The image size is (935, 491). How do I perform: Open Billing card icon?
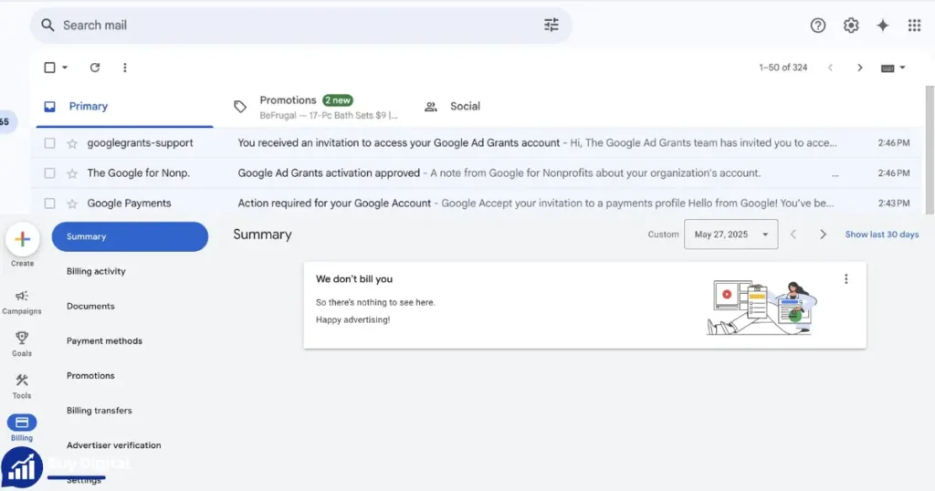click(22, 423)
